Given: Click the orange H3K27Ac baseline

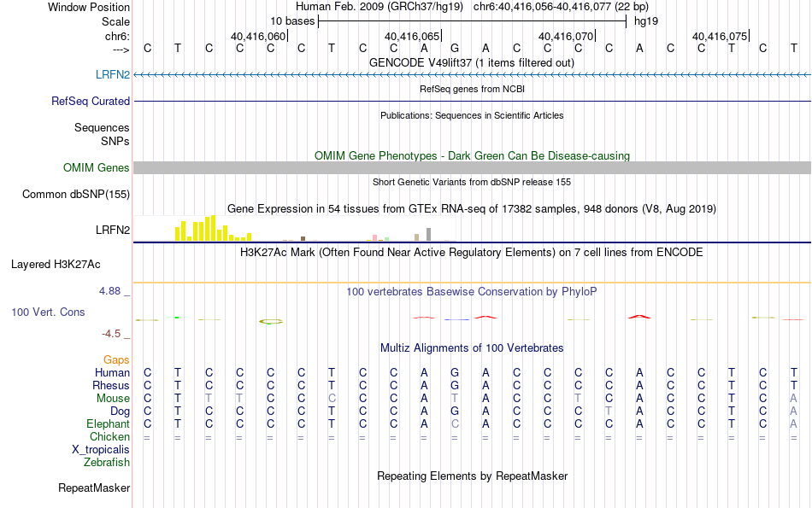Looking at the screenshot, I should click(472, 283).
